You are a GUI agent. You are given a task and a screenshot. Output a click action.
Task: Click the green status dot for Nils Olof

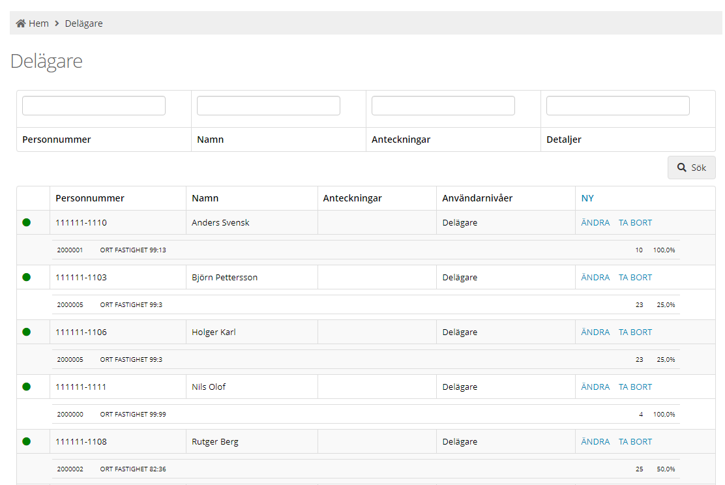coord(27,387)
